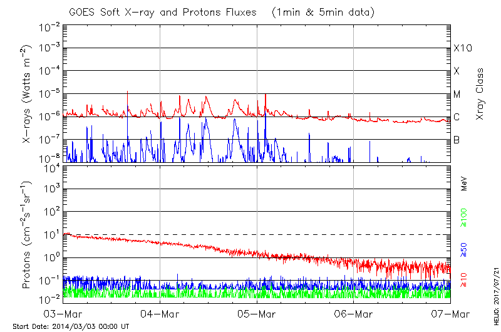
Task: Select the 06-Mar date tick label
Action: pos(354,313)
